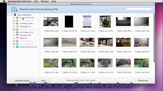163x91 pixels.
Task: Open the Wondershare Dr.Fone application menu
Action: click(x=20, y=1)
